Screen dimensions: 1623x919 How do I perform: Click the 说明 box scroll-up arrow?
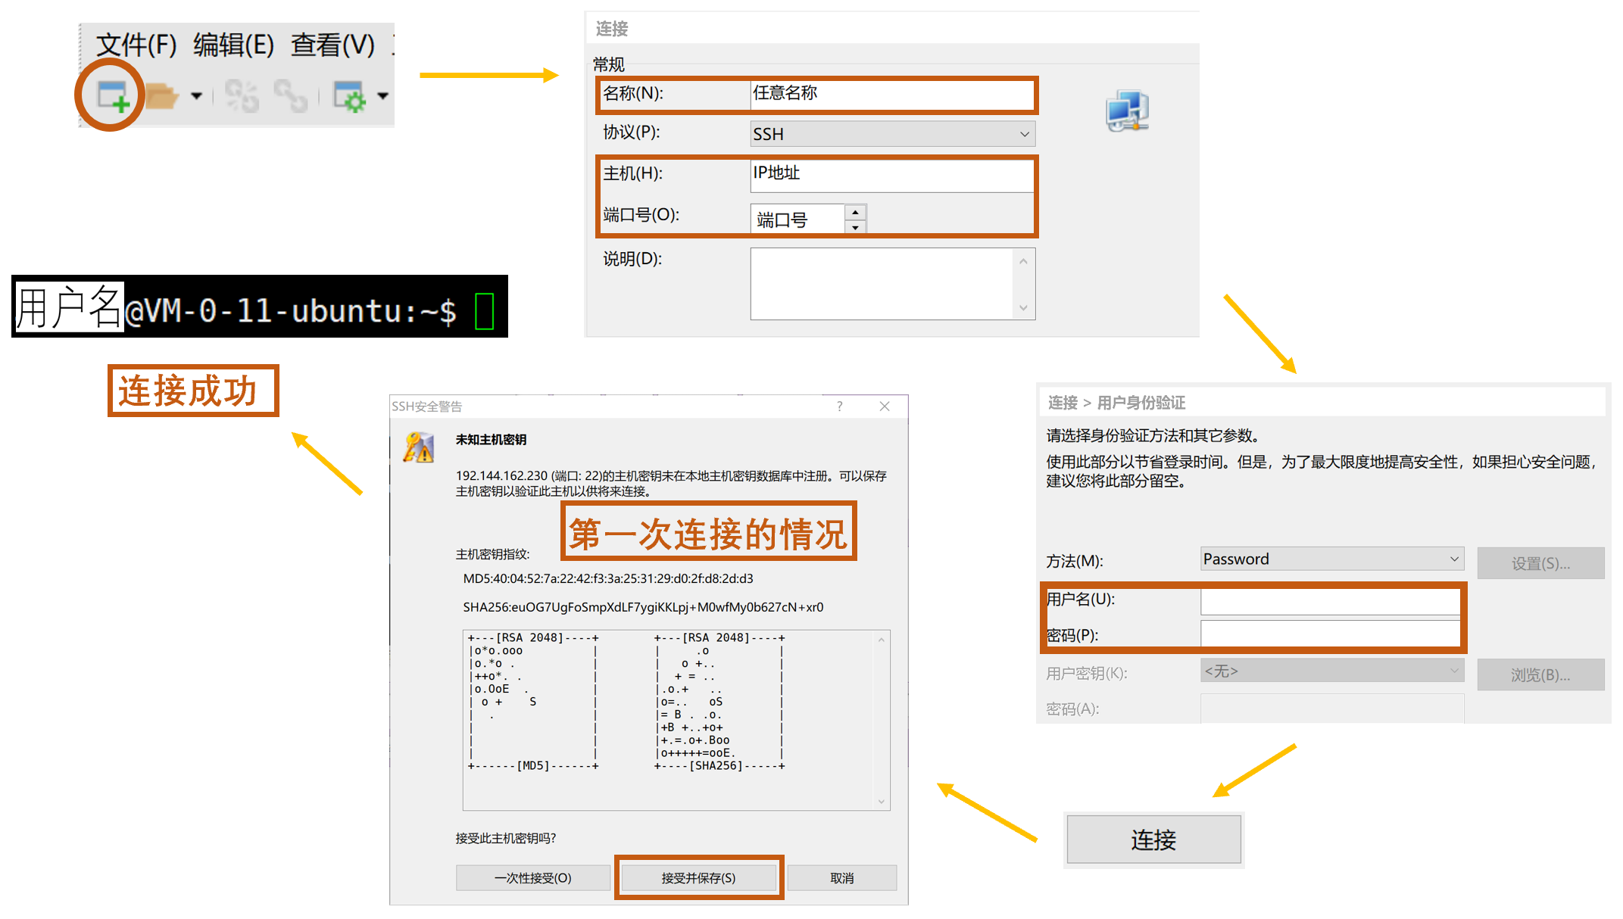tap(1023, 261)
